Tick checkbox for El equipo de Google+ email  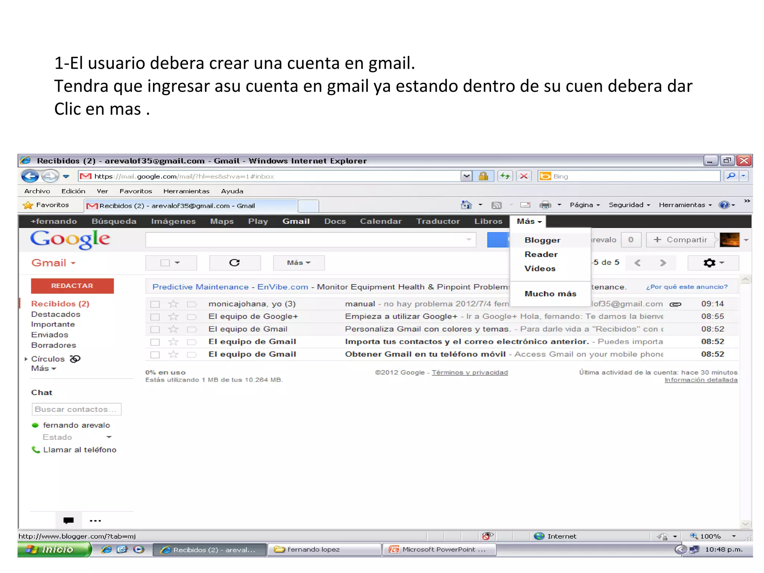tap(155, 317)
